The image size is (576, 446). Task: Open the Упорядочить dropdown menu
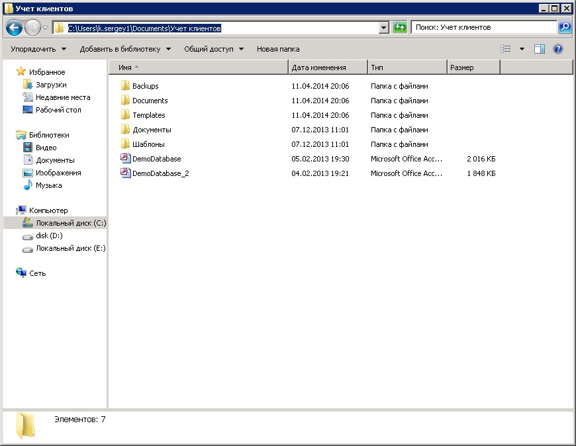(38, 49)
